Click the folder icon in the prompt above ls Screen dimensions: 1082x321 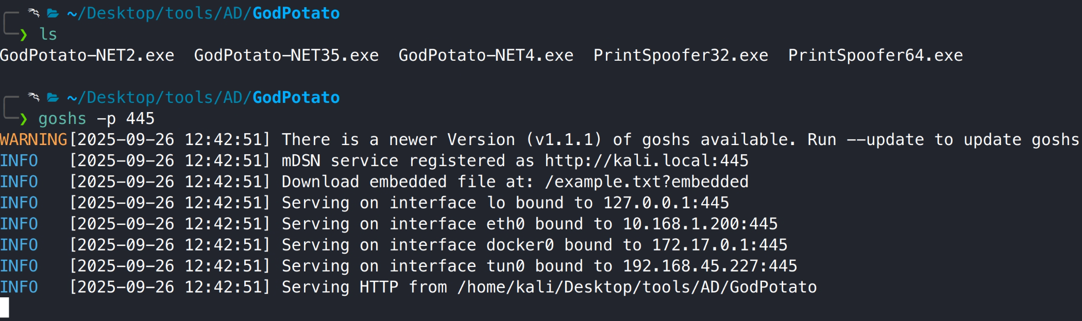click(x=53, y=13)
